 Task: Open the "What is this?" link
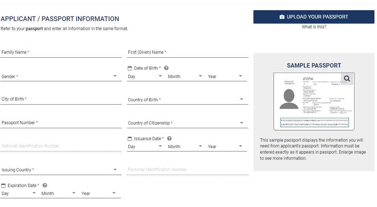point(314,27)
